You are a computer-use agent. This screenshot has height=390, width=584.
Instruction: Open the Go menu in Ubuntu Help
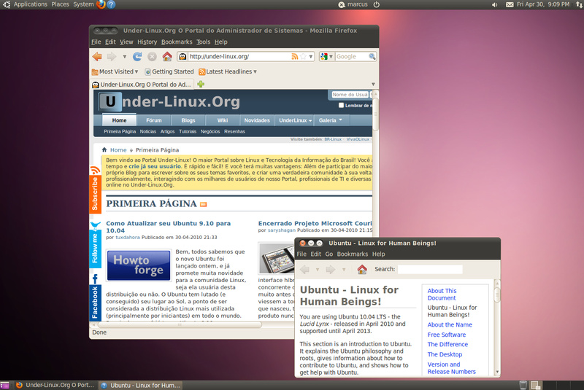point(329,254)
